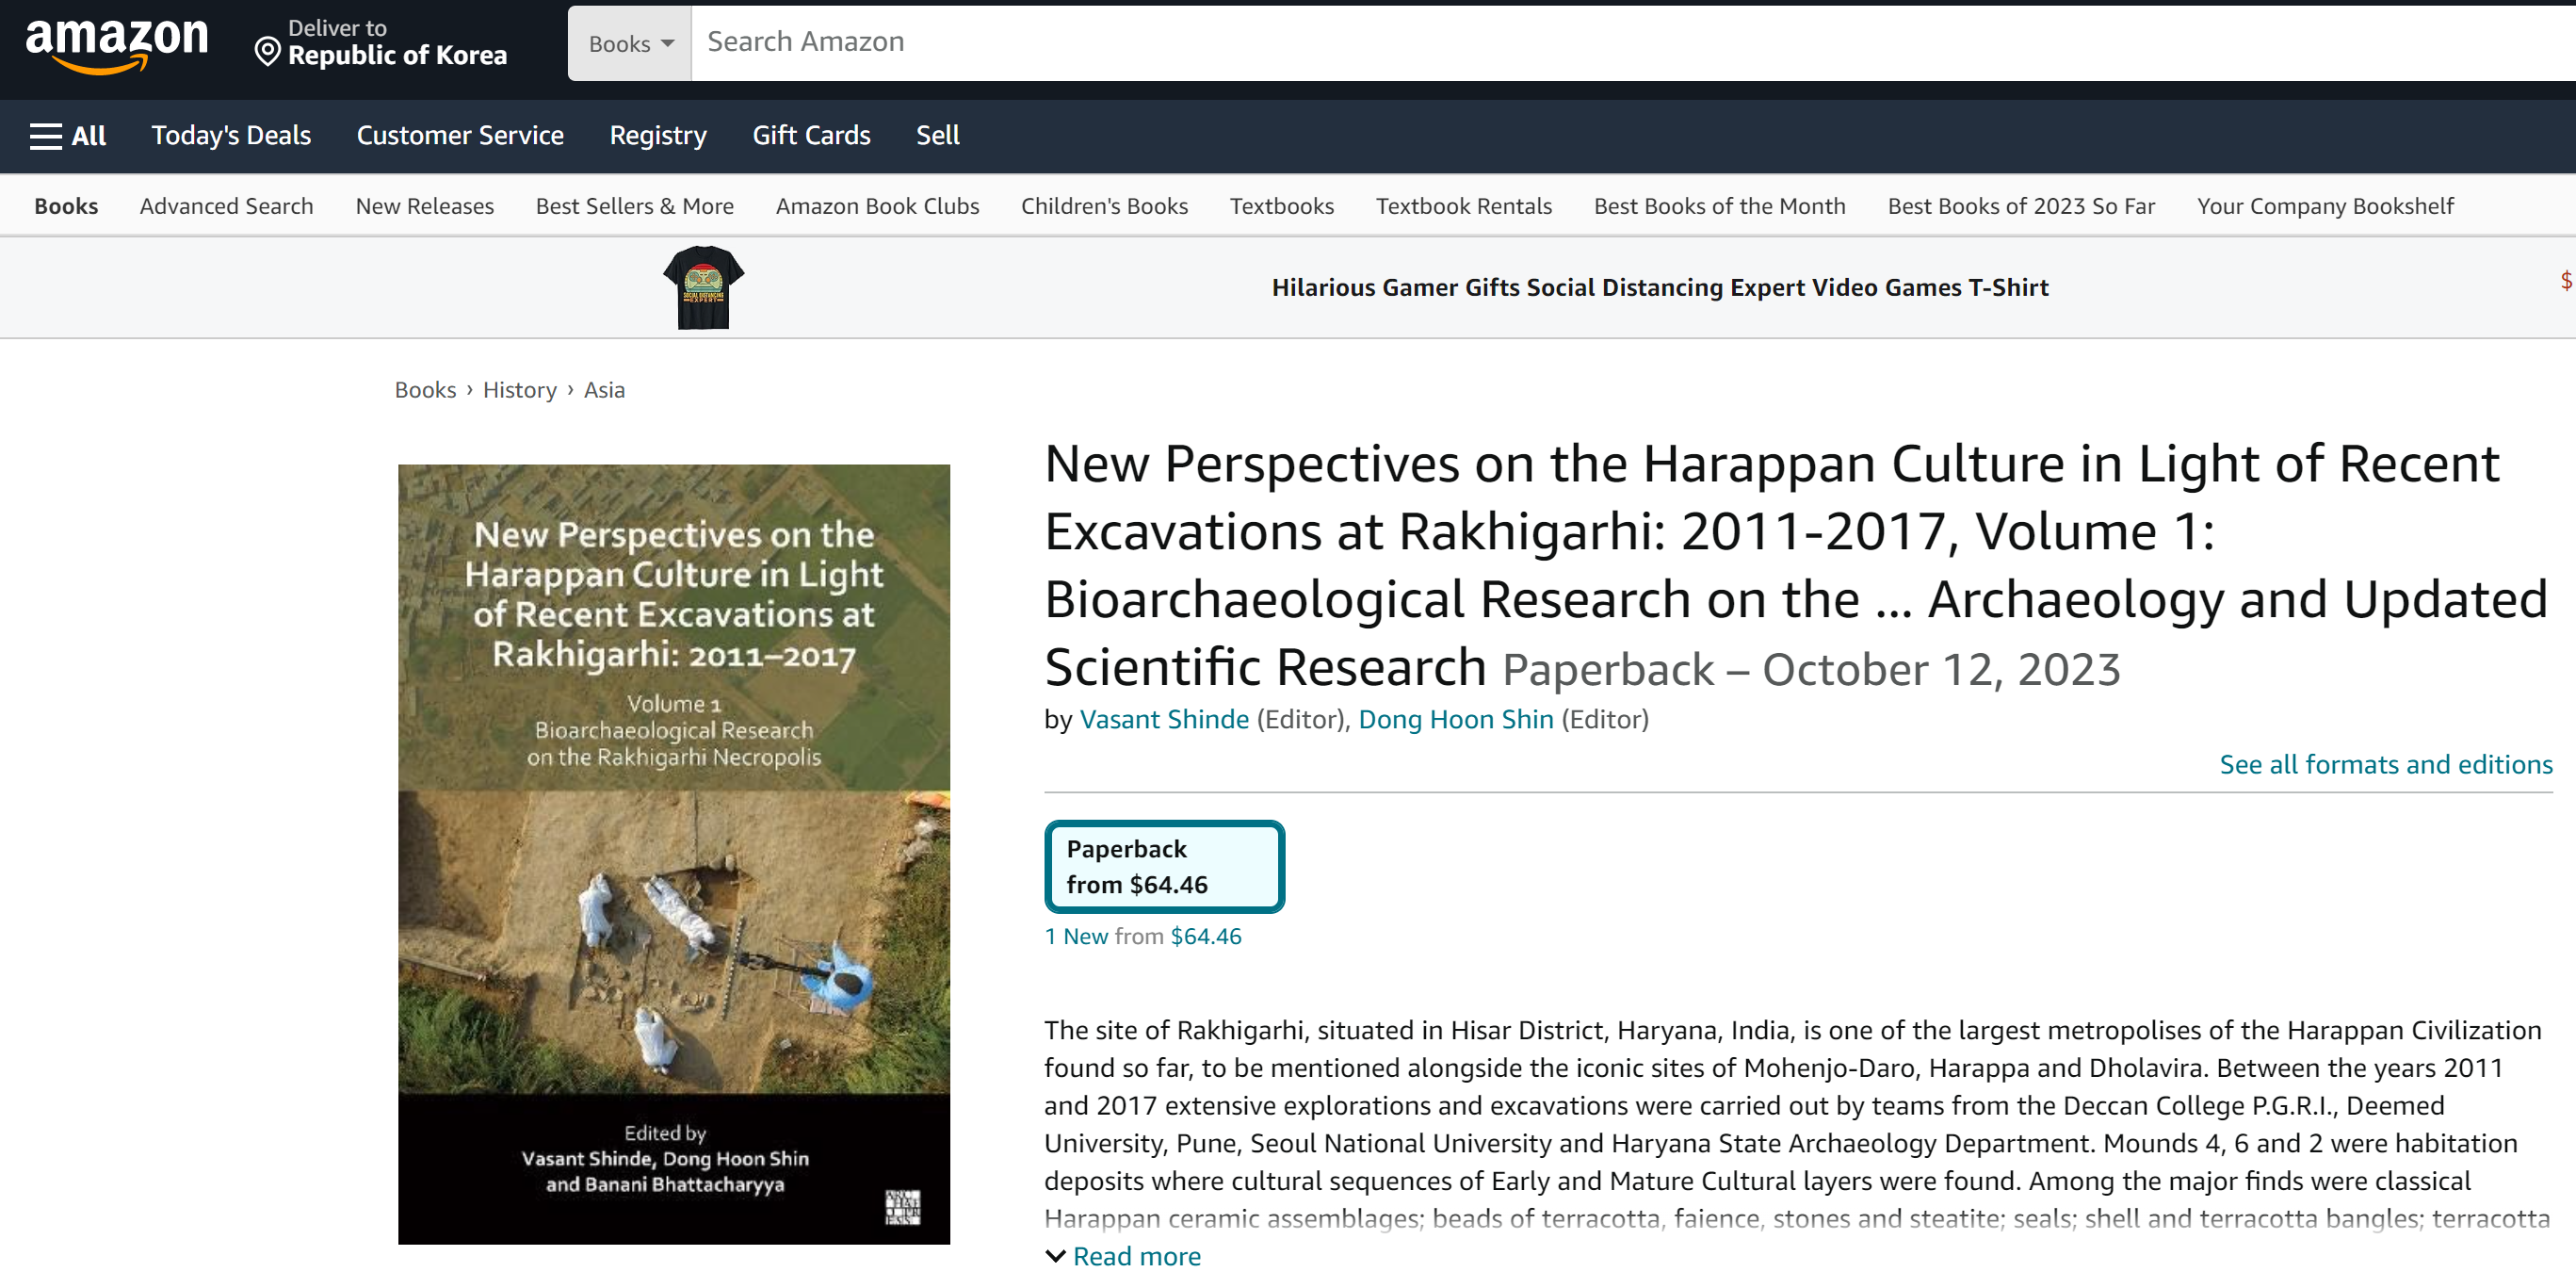Click the Amazon logo
This screenshot has height=1288, width=2576.
click(117, 45)
